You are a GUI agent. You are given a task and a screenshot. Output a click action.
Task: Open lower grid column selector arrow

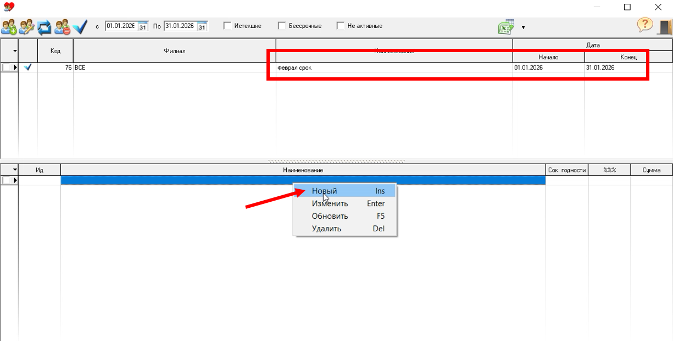[x=15, y=170]
